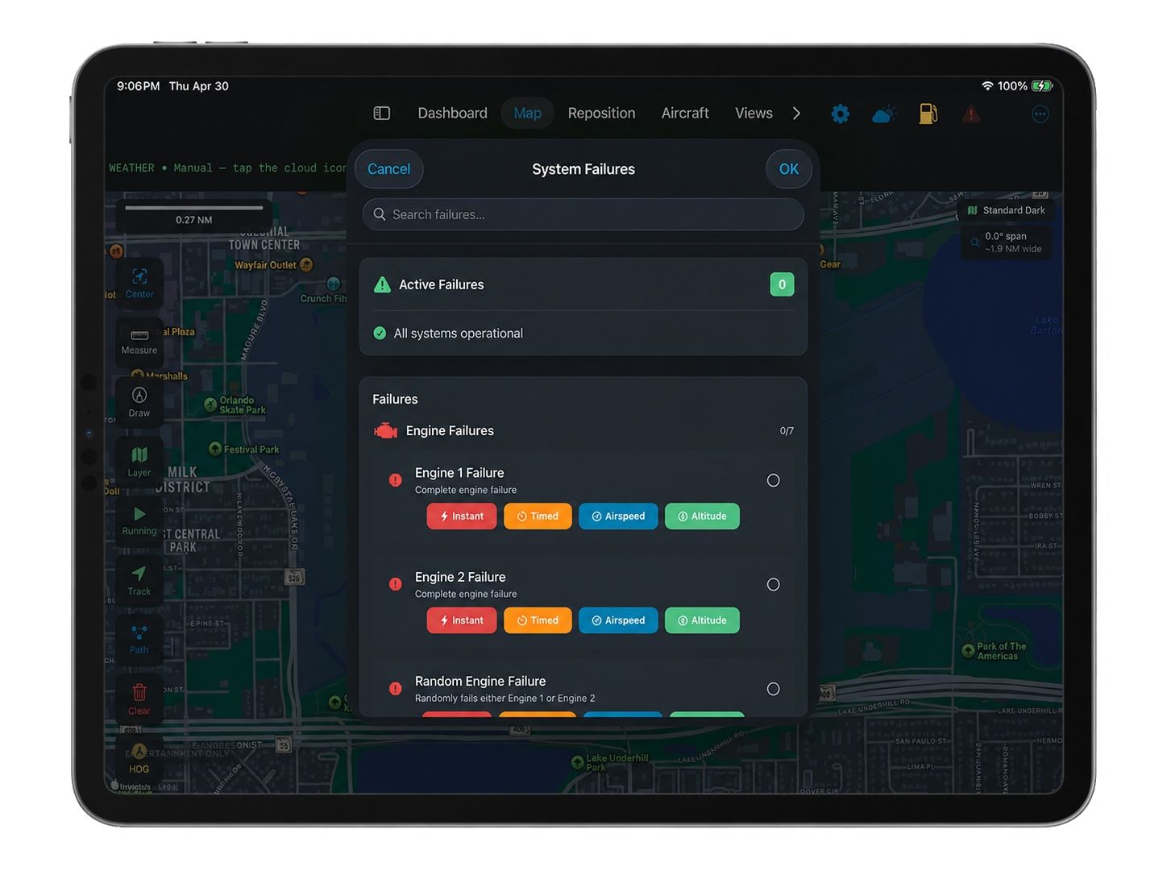Select the Draw tool

tap(139, 402)
